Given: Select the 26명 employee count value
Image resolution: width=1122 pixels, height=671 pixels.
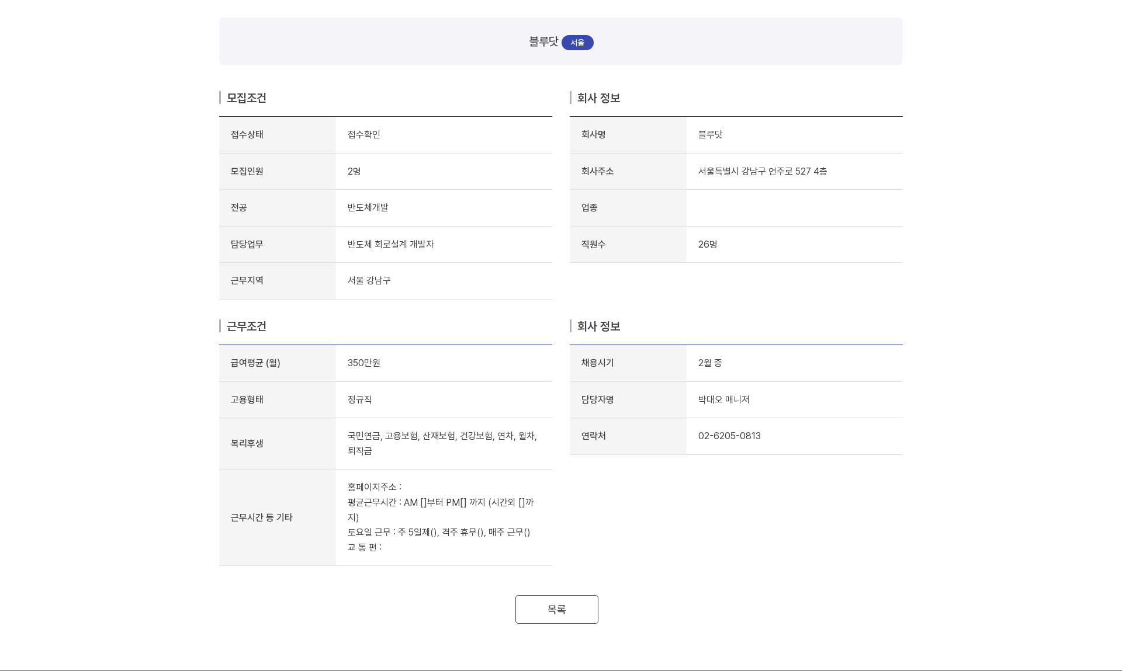Looking at the screenshot, I should tap(708, 244).
